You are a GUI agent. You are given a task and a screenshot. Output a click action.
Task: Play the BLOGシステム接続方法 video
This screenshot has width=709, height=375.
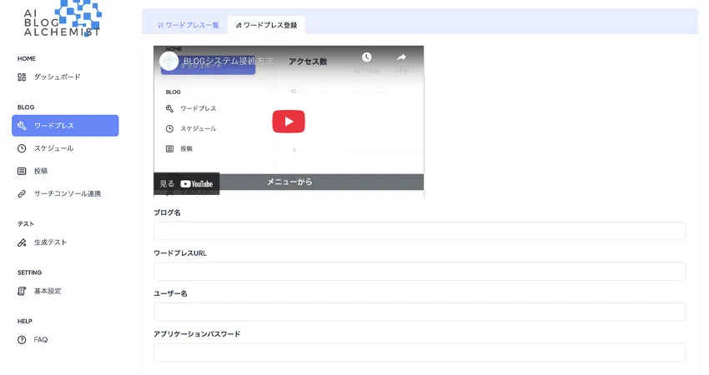[x=289, y=122]
